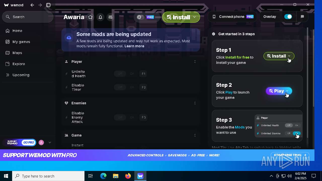Open Windows Start menu
The image size is (322, 181).
[x=6, y=176]
